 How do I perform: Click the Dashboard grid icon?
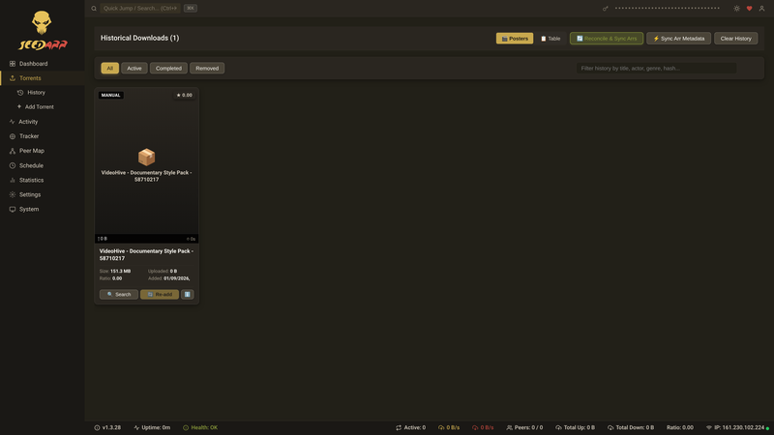[x=13, y=64]
